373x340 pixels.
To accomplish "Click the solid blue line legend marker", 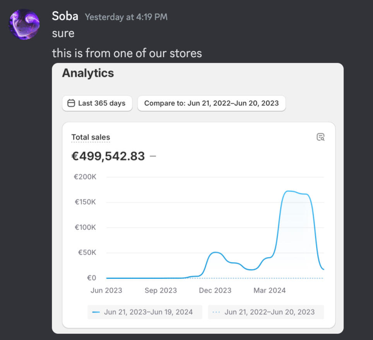I will 96,312.
